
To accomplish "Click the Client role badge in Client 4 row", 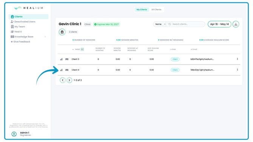I will (175, 70).
